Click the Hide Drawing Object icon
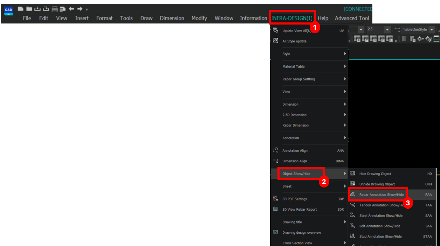Image resolution: width=440 pixels, height=246 pixels. click(x=352, y=173)
